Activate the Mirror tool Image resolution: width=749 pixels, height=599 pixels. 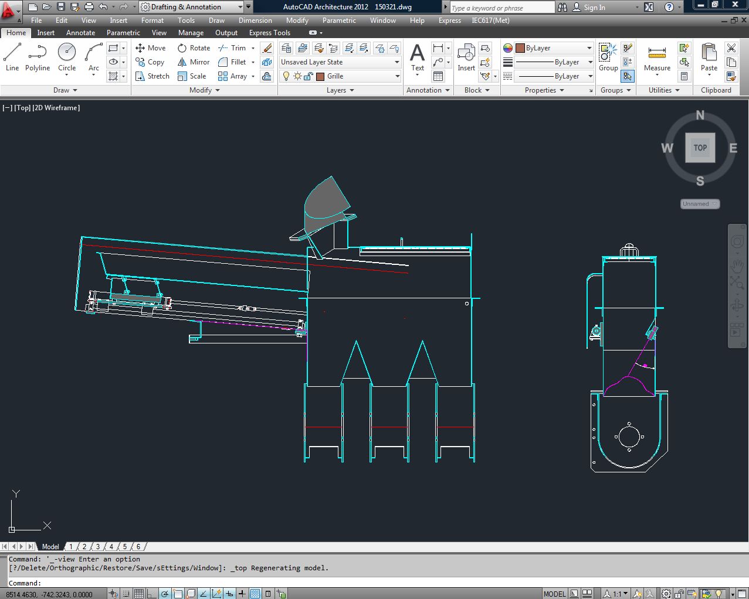pos(194,62)
